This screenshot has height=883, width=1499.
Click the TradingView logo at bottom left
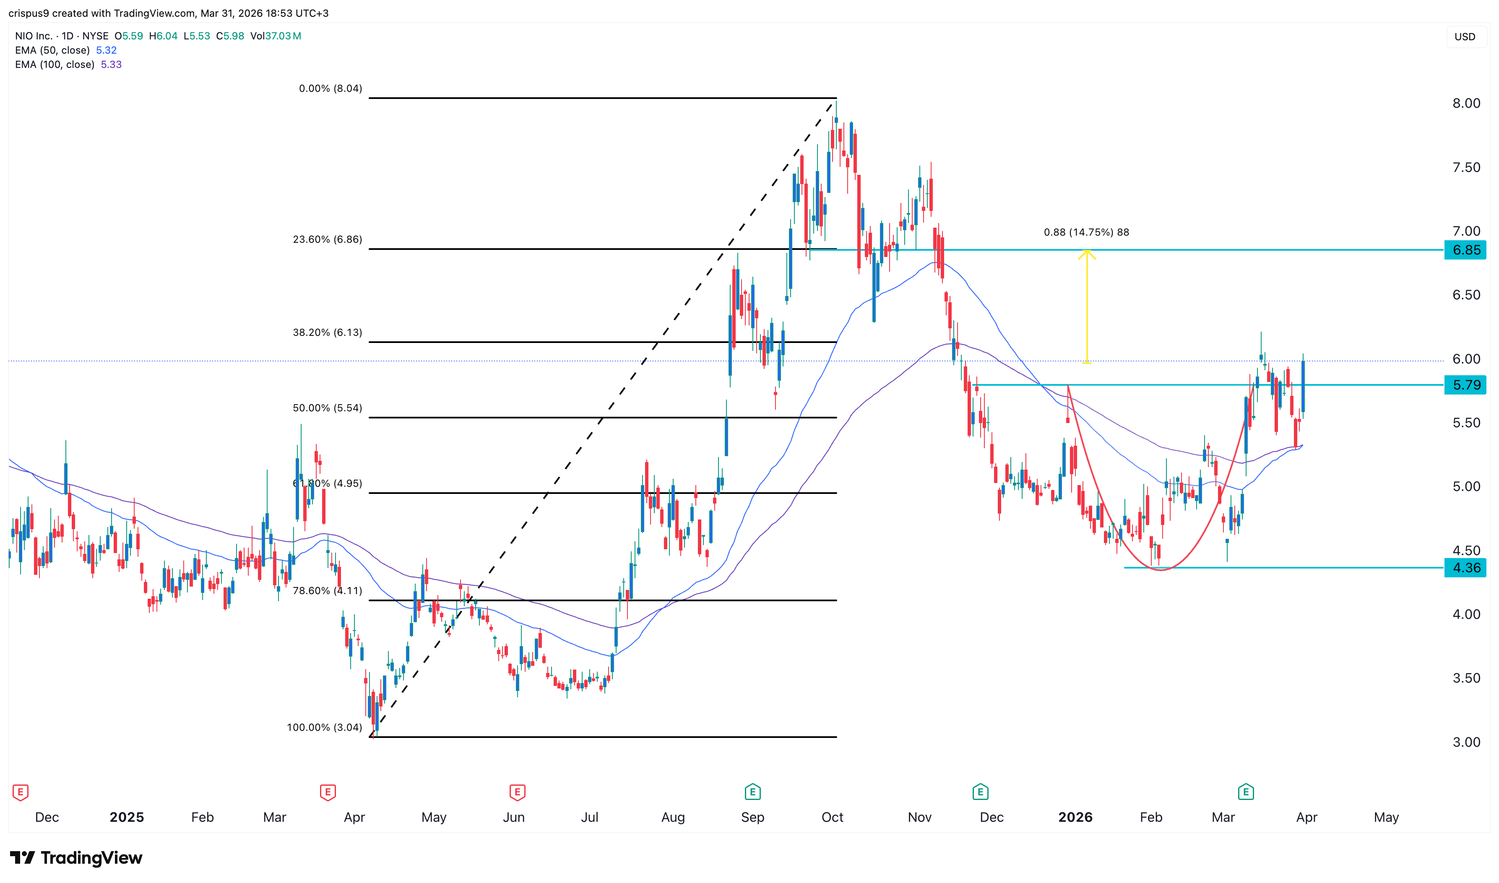pos(76,857)
